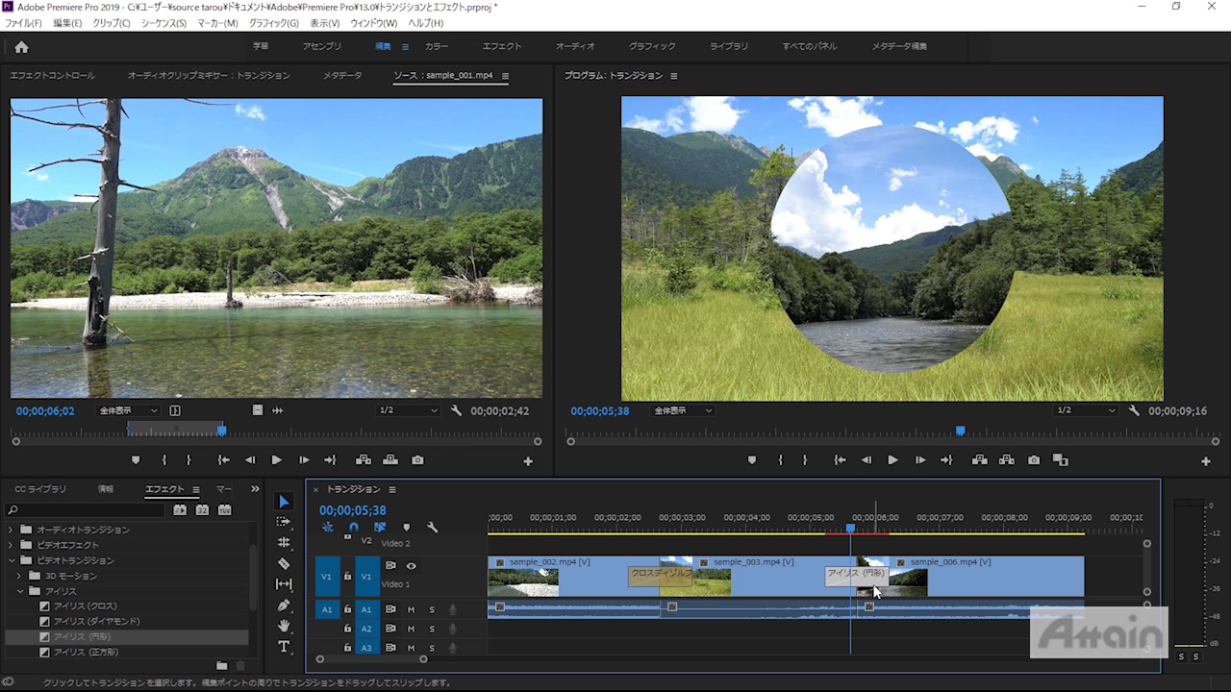Screen dimensions: 1231x692
Task: Select the Hand tool
Action: click(284, 626)
